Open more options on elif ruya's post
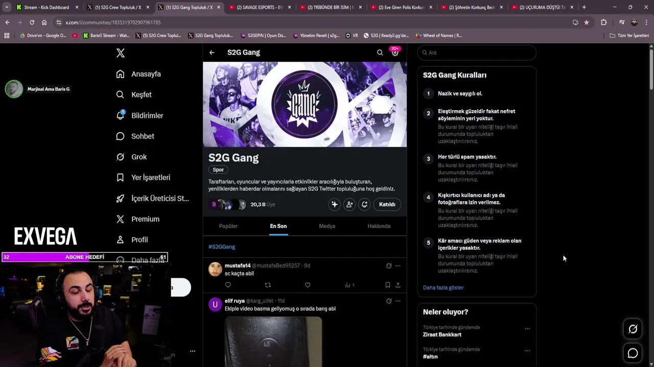This screenshot has width=654, height=367. click(398, 301)
